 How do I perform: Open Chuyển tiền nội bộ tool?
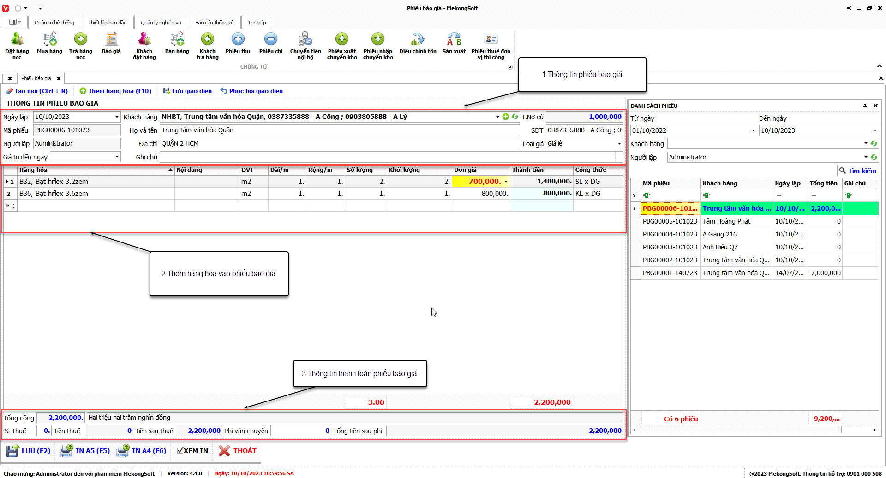coord(305,40)
